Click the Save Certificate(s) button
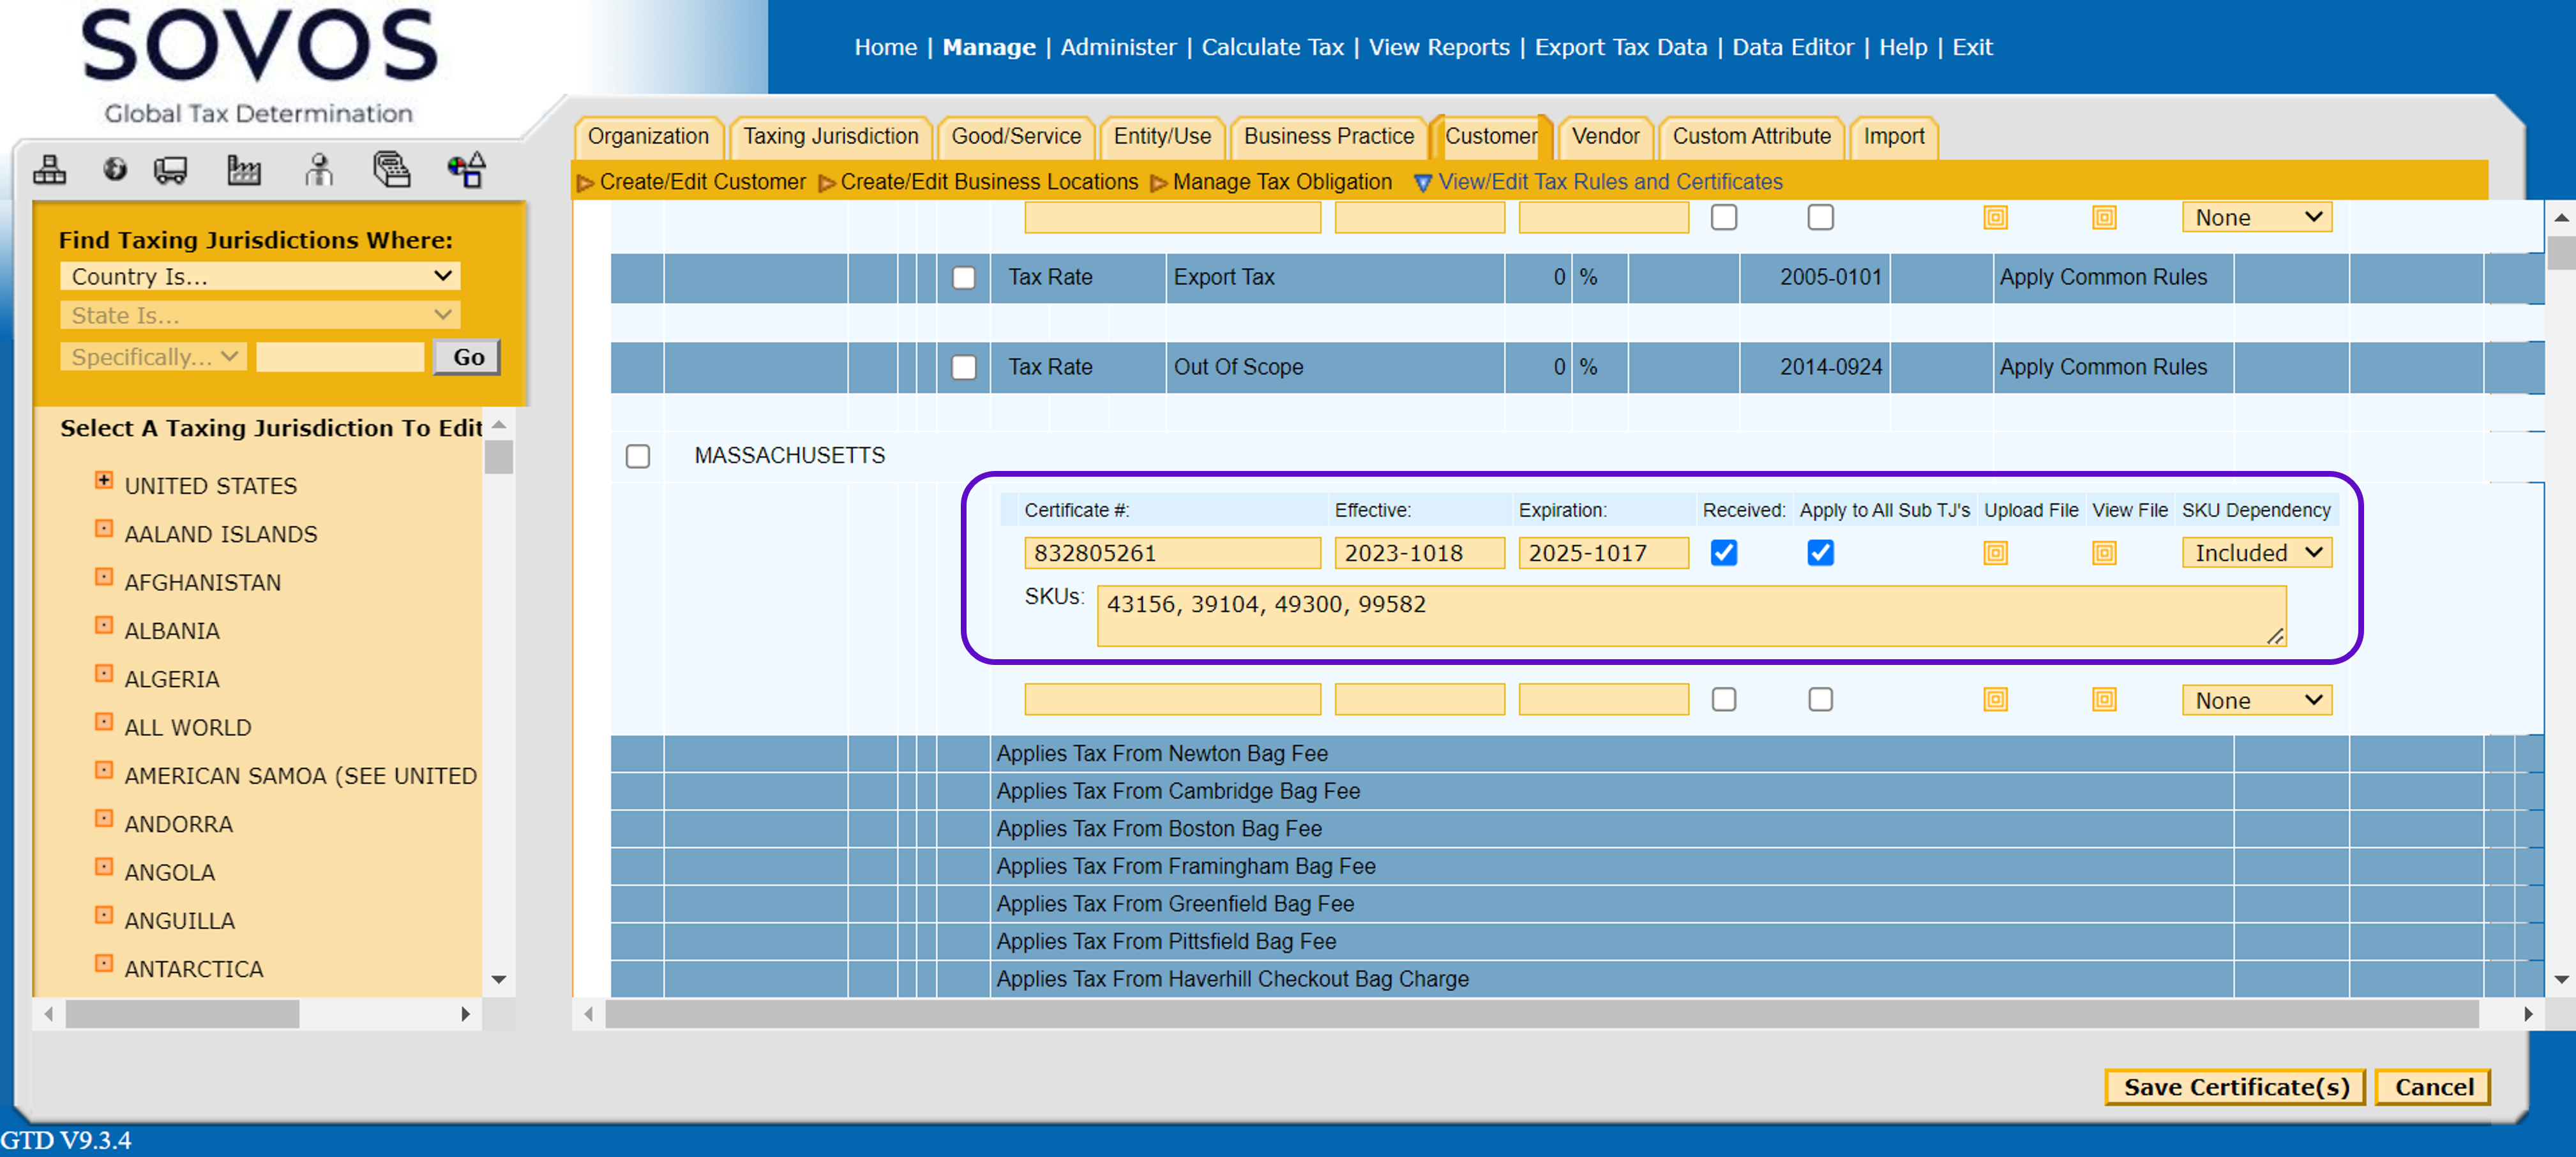This screenshot has width=2576, height=1157. [x=2235, y=1087]
